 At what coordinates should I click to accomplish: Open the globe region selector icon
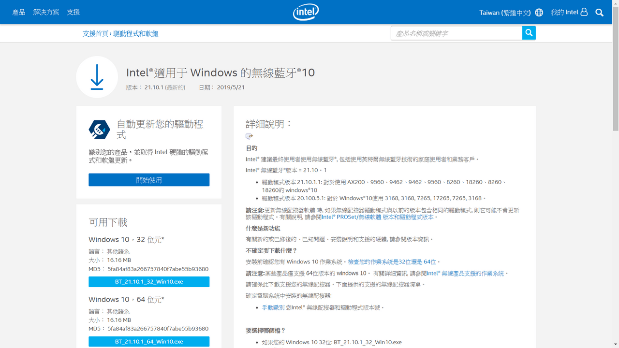tap(539, 13)
